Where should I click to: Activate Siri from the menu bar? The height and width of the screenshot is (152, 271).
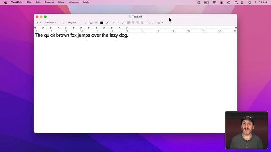[x=249, y=3]
